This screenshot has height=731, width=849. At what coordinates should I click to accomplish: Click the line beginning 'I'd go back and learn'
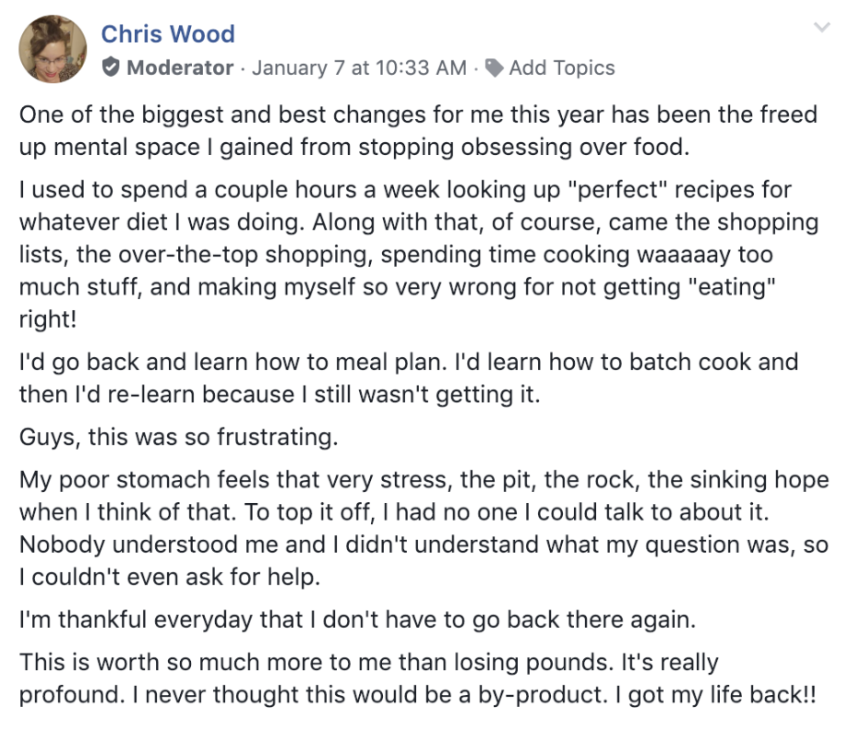[x=409, y=362]
